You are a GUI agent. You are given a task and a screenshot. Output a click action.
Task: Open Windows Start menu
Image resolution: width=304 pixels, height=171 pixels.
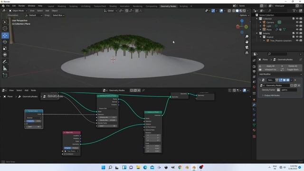point(104,167)
